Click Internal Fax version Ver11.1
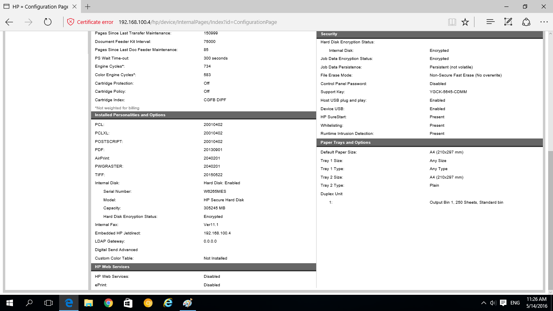The height and width of the screenshot is (311, 553). pos(211,225)
